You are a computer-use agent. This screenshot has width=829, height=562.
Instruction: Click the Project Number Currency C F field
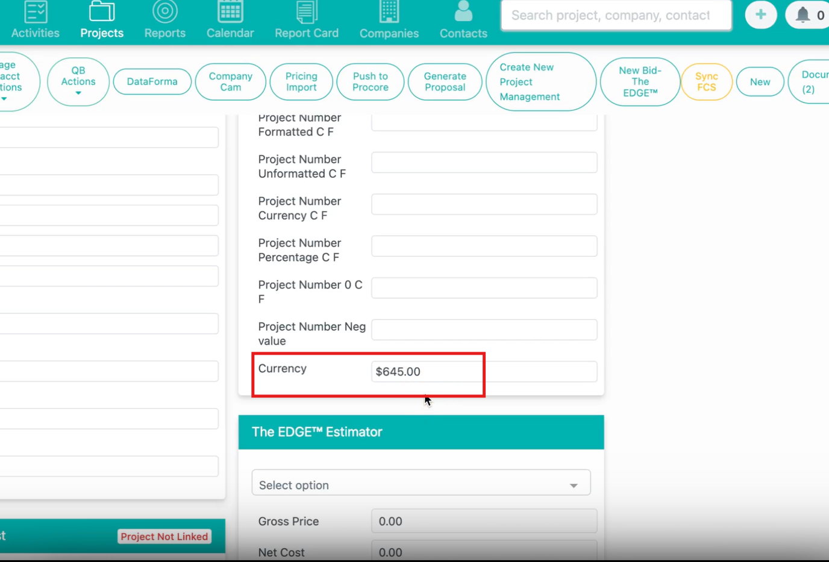[484, 204]
